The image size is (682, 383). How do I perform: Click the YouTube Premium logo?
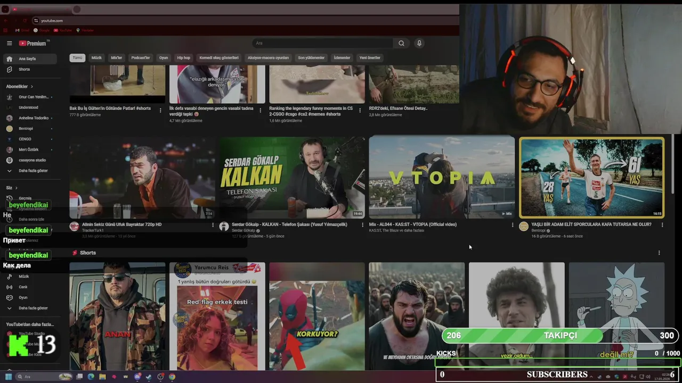[33, 43]
